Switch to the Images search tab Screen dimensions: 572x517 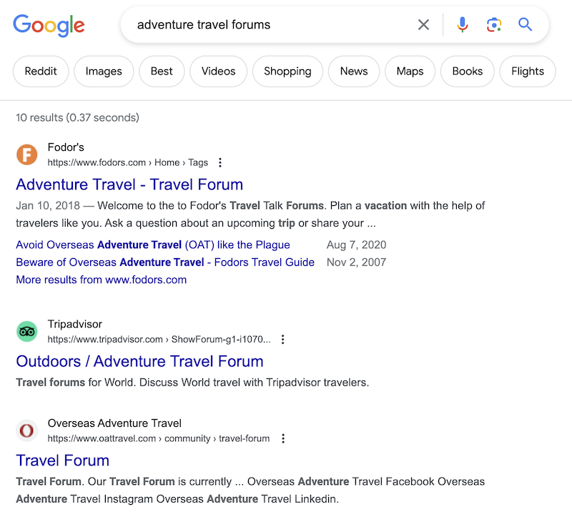pos(103,71)
